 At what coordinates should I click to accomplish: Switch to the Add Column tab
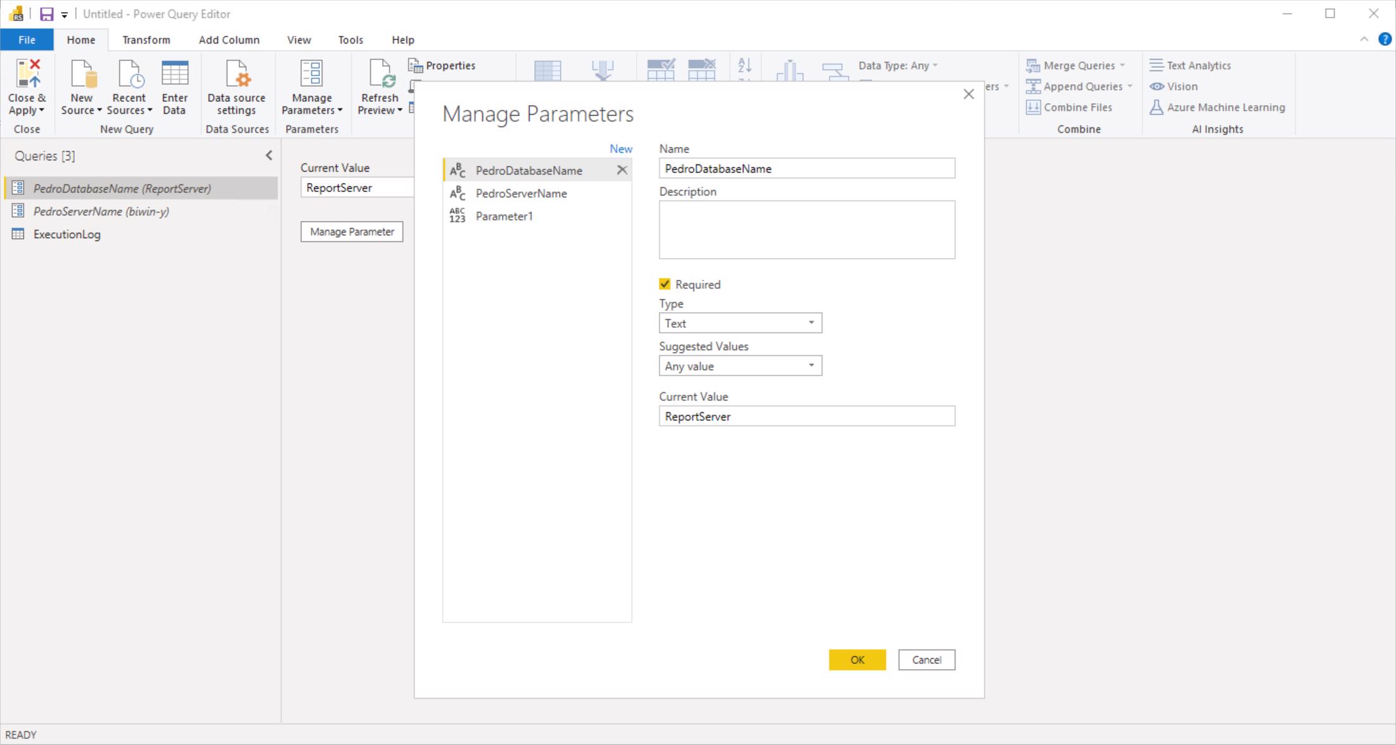[229, 40]
